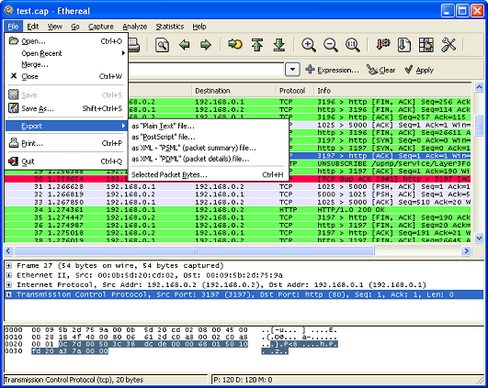The image size is (488, 388).
Task: Open the Statistics menu
Action: [x=170, y=27]
